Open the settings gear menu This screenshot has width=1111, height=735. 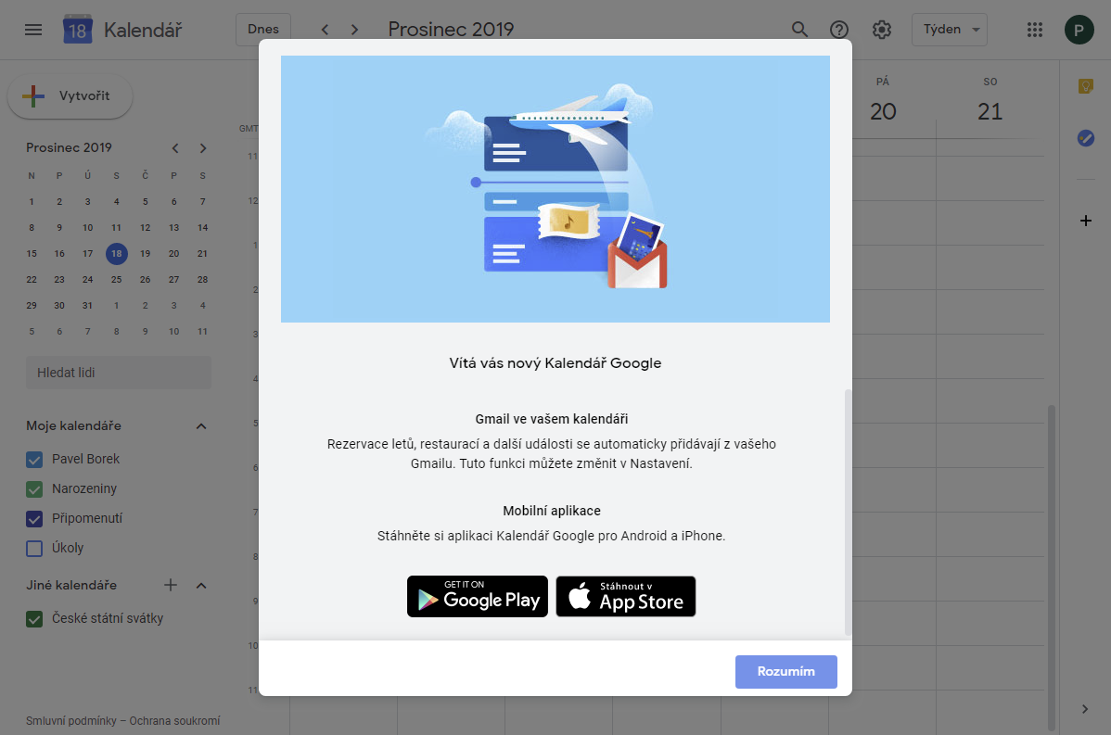881,30
